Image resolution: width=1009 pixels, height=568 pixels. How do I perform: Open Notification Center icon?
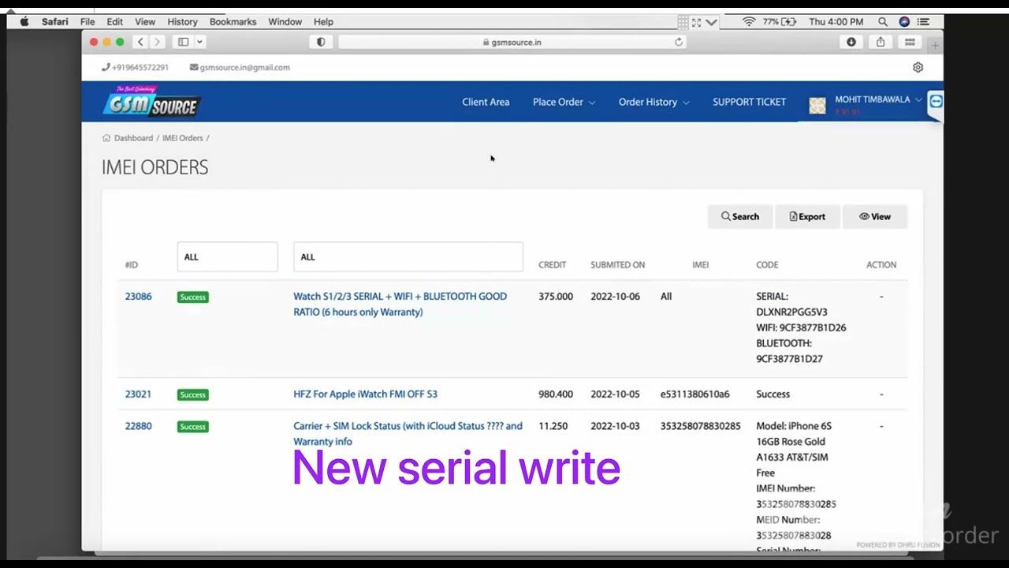pos(923,22)
